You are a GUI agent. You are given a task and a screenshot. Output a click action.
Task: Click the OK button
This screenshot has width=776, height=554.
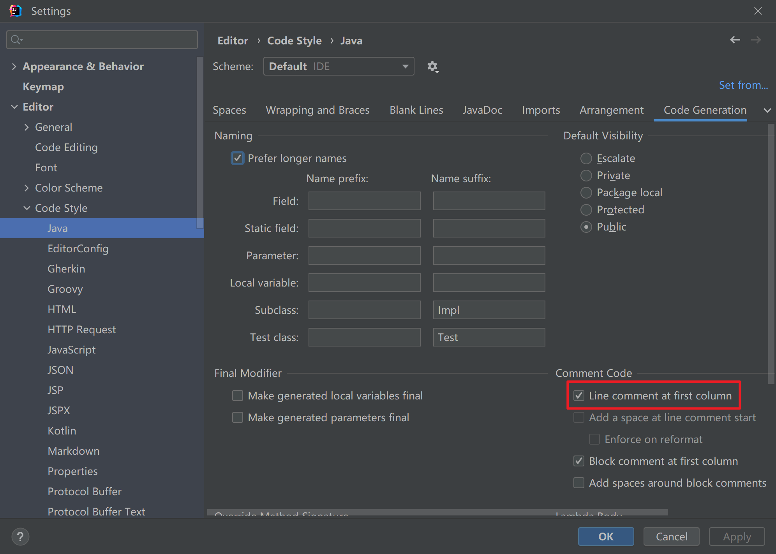(605, 536)
